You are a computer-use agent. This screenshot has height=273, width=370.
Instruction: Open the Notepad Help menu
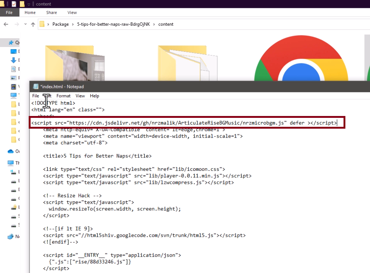click(94, 96)
